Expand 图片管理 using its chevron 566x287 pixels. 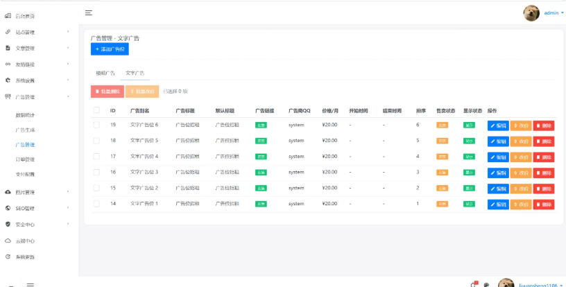click(68, 192)
